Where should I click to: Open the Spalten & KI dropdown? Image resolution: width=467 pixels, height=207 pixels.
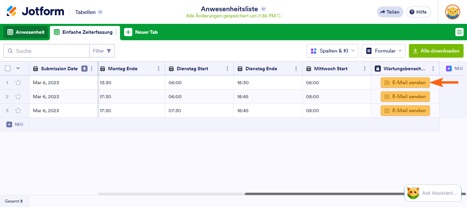coord(332,51)
